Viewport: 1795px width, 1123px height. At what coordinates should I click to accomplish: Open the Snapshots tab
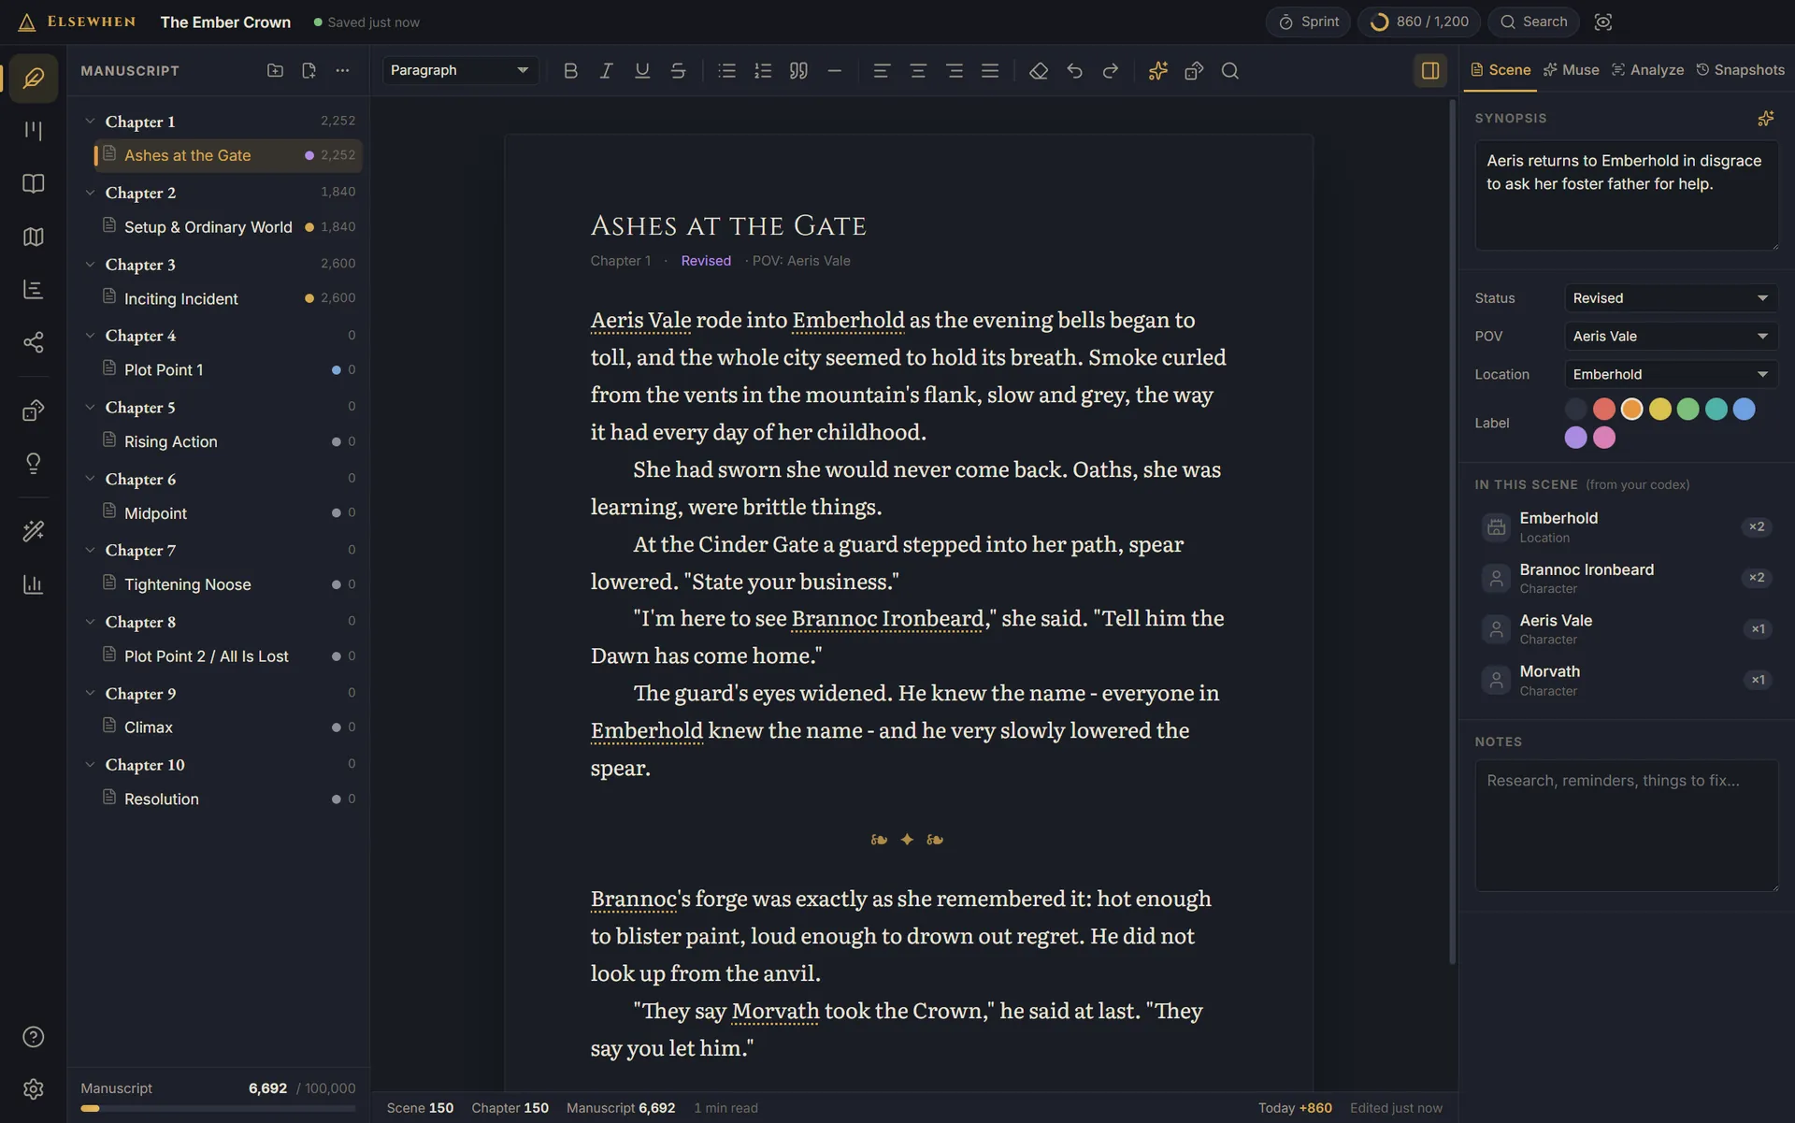point(1741,70)
